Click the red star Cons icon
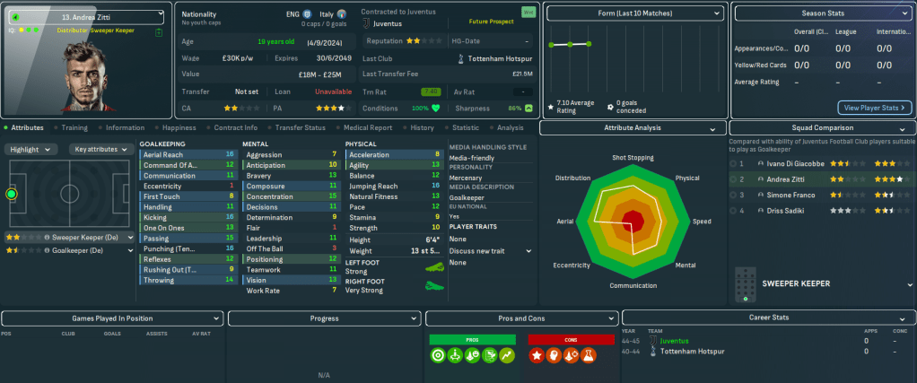Image resolution: width=917 pixels, height=383 pixels. coord(537,357)
